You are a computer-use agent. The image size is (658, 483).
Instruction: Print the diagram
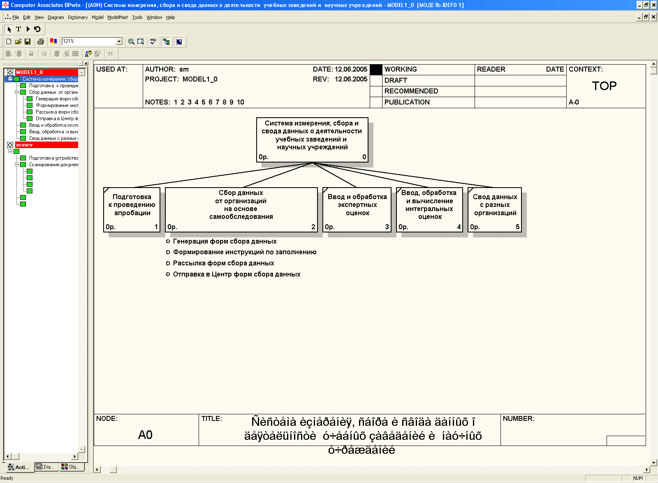click(40, 42)
